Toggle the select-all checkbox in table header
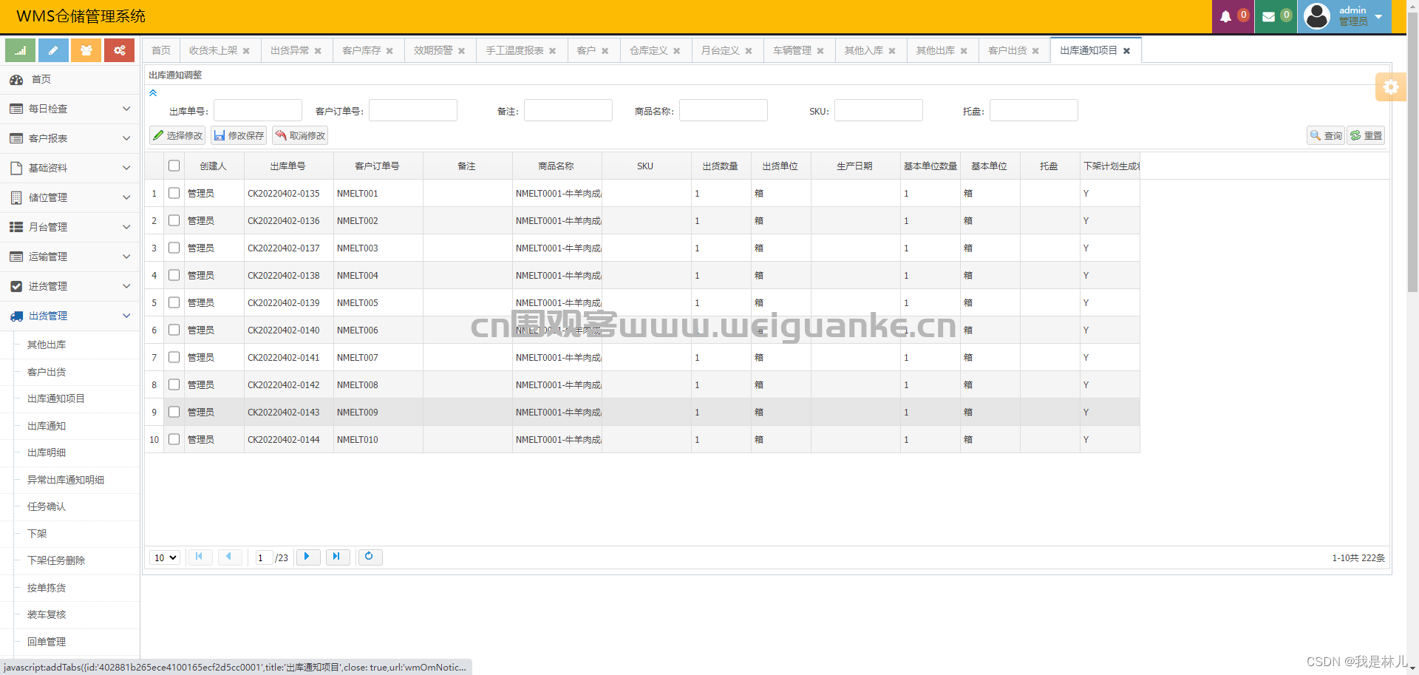 (174, 166)
